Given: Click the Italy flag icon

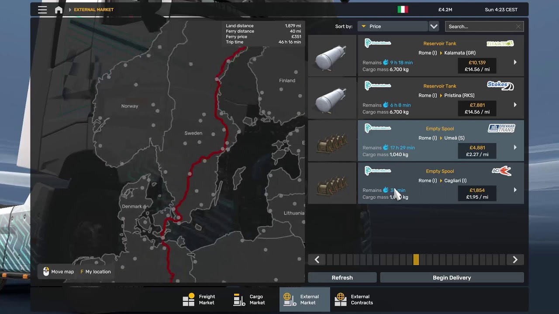Looking at the screenshot, I should point(403,10).
